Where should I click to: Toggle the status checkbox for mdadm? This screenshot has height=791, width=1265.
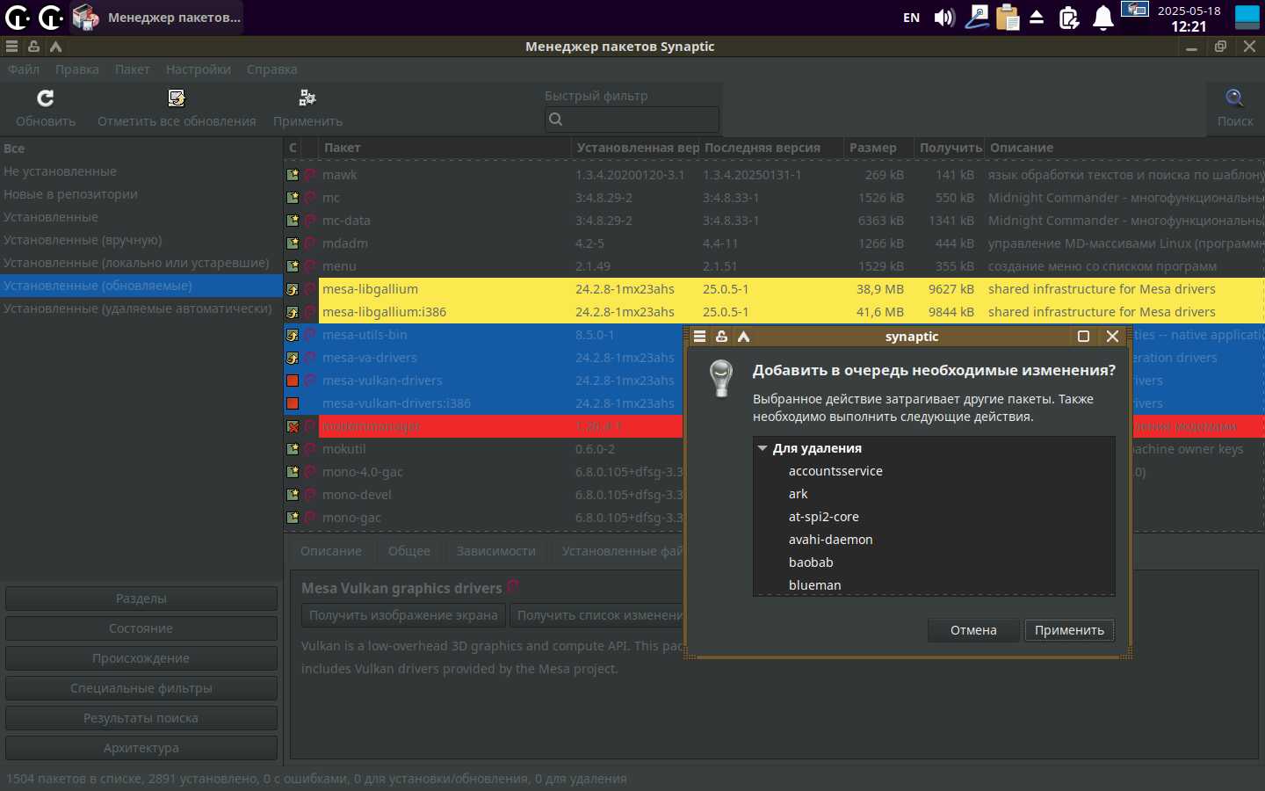pos(293,243)
